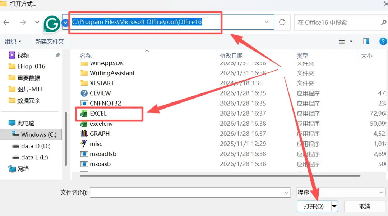388x216 pixels.
Task: Sort by 修改日期 column header
Action: [231, 56]
